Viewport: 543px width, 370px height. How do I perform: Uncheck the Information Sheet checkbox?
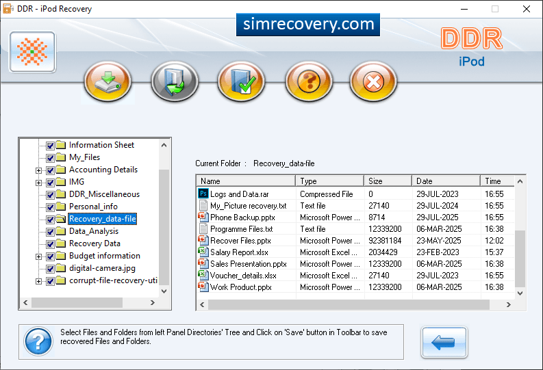click(50, 146)
